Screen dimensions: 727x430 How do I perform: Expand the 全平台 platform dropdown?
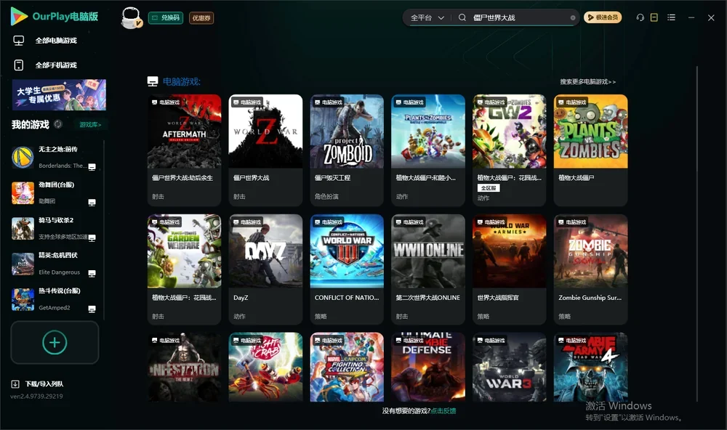pyautogui.click(x=427, y=17)
